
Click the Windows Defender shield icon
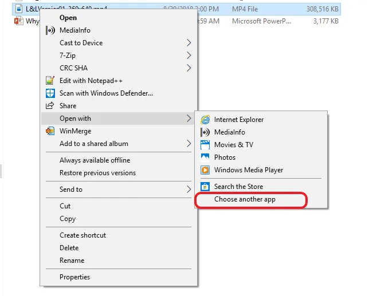click(50, 93)
